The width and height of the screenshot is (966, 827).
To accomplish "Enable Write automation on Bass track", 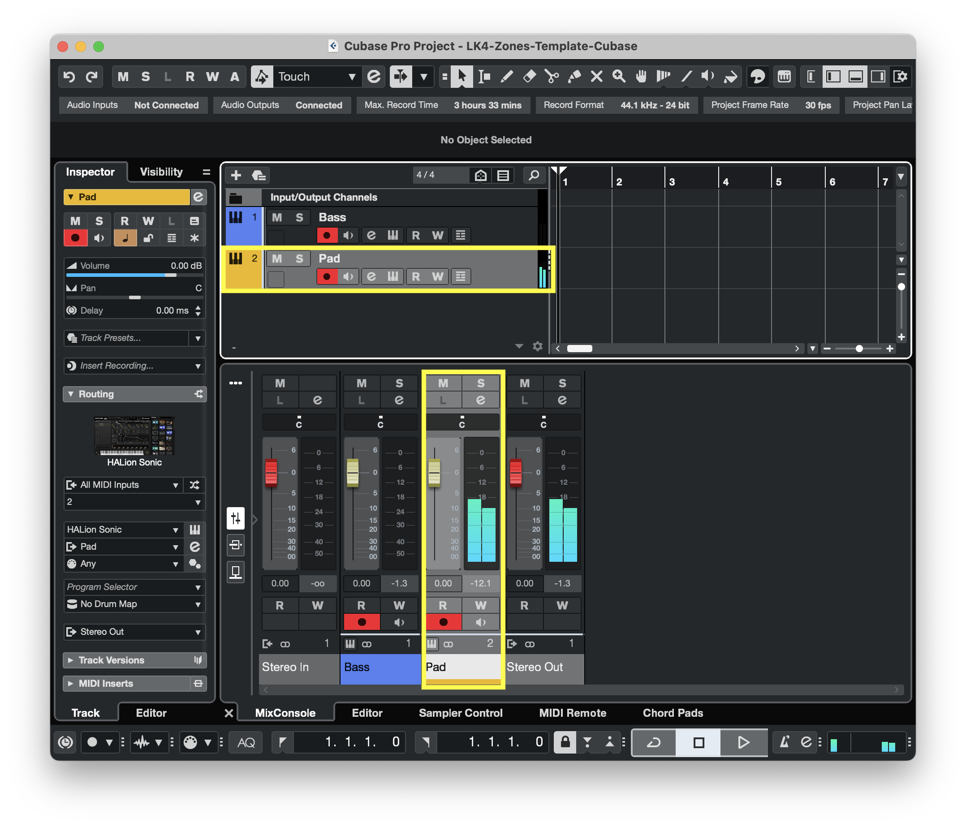I will point(437,235).
